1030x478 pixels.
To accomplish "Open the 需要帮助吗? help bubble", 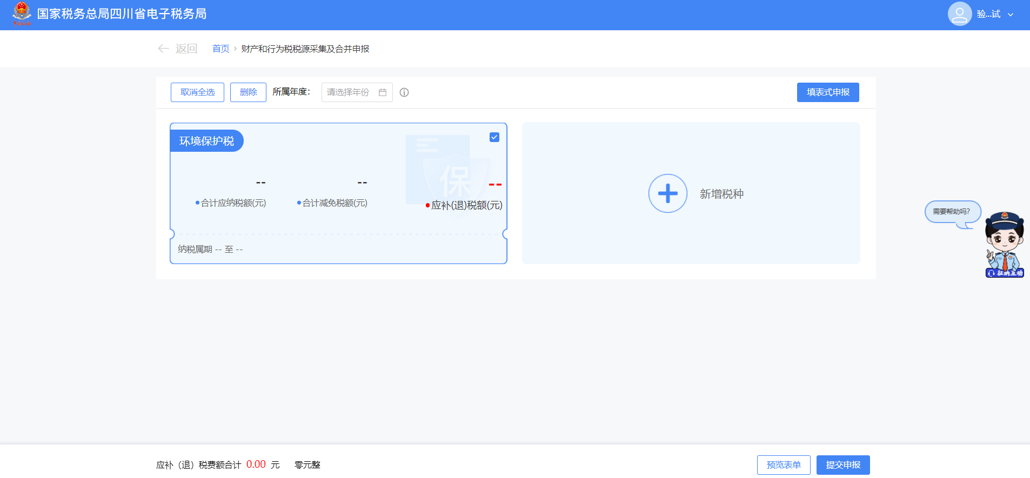I will [x=953, y=212].
